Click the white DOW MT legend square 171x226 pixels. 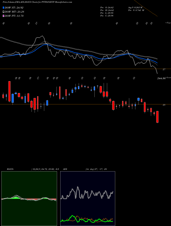click(x=3, y=12)
